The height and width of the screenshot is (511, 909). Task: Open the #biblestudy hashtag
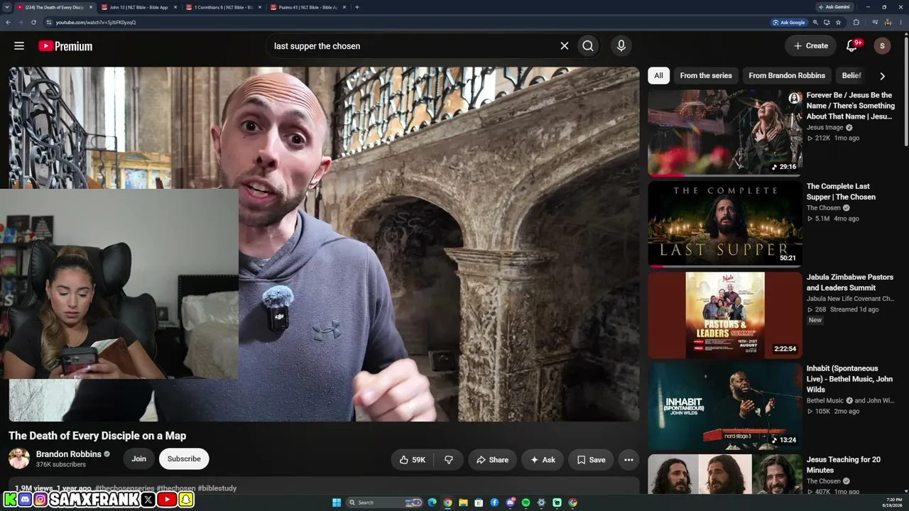tap(217, 488)
